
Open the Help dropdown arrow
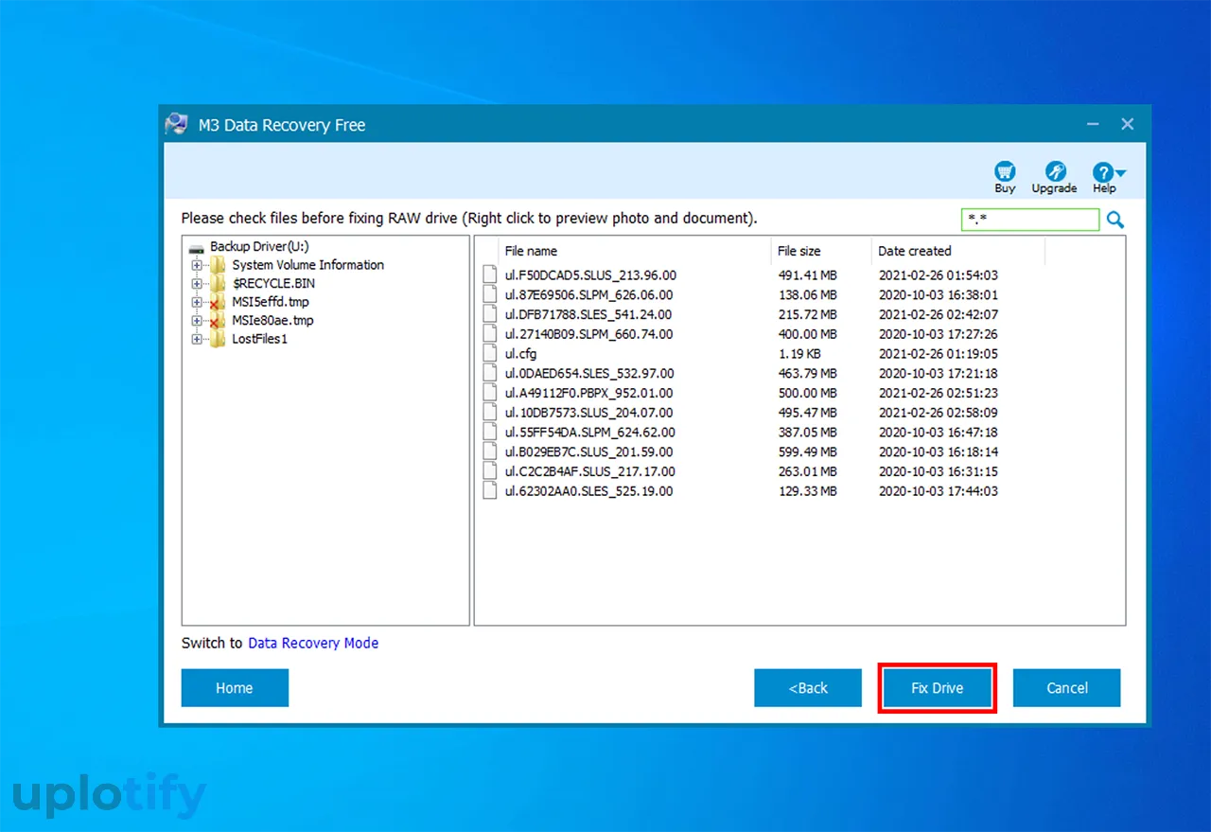(1121, 173)
